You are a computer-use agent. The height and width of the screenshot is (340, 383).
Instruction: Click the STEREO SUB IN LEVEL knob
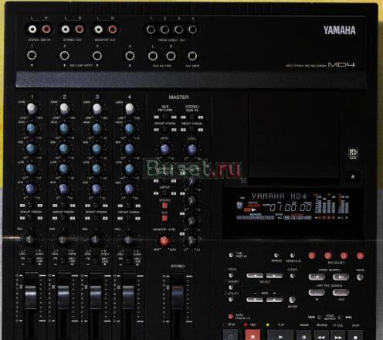click(192, 149)
